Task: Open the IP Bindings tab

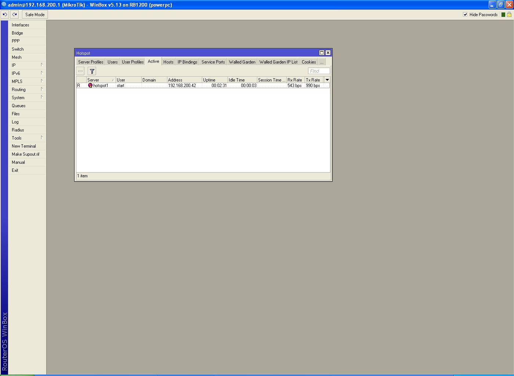Action: click(x=188, y=62)
